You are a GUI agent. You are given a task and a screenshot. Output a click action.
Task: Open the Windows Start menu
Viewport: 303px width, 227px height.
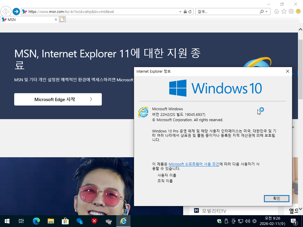coord(7,221)
